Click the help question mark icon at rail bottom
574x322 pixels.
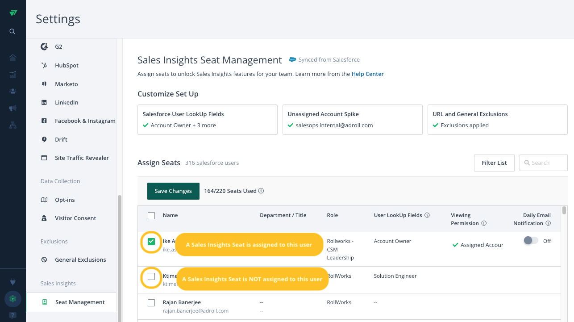coord(13,315)
